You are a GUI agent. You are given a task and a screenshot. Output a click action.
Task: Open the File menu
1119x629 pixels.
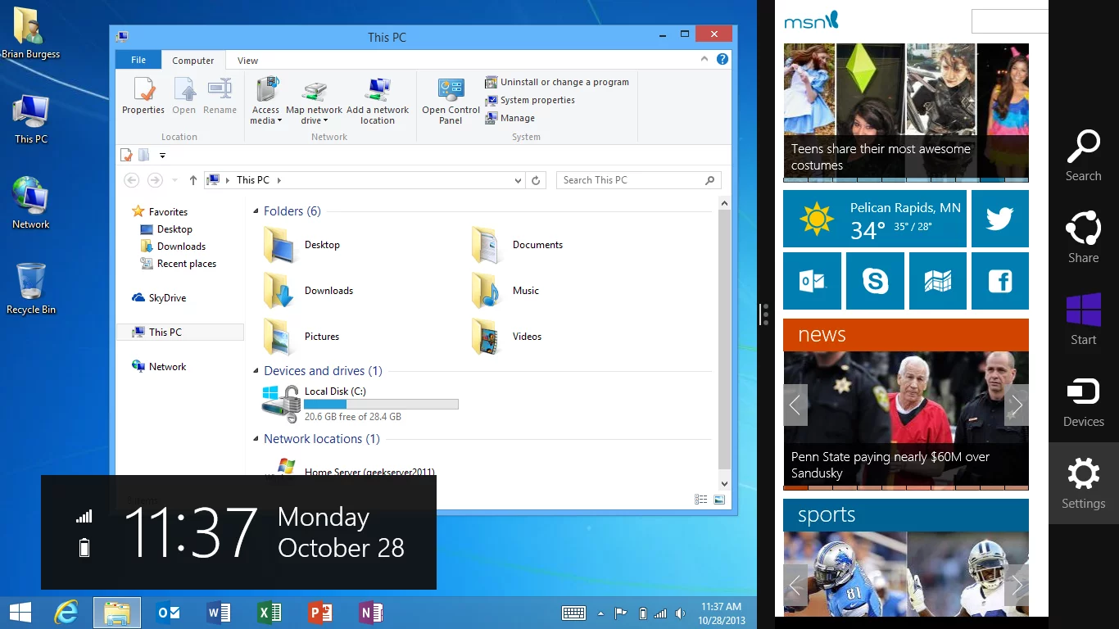point(138,59)
